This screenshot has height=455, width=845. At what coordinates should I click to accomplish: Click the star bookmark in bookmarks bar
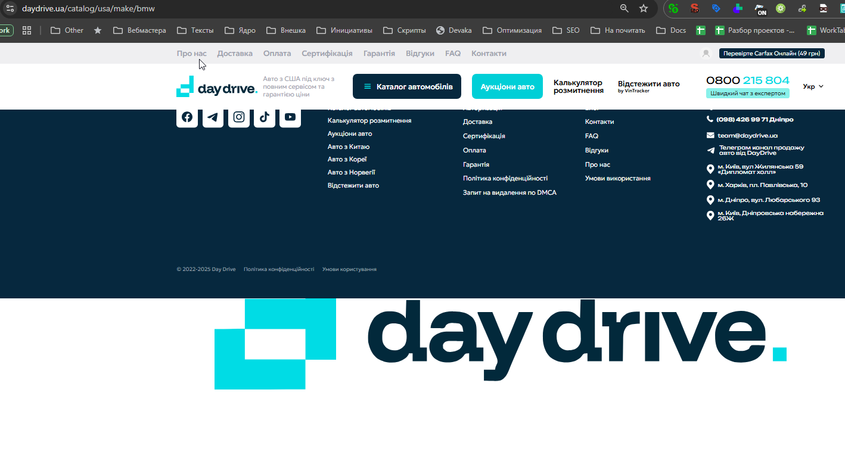point(98,30)
